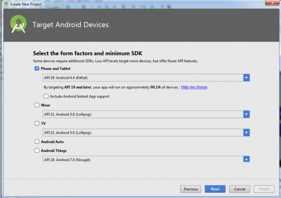Open the Wear minimum SDK dropdown

click(246, 114)
